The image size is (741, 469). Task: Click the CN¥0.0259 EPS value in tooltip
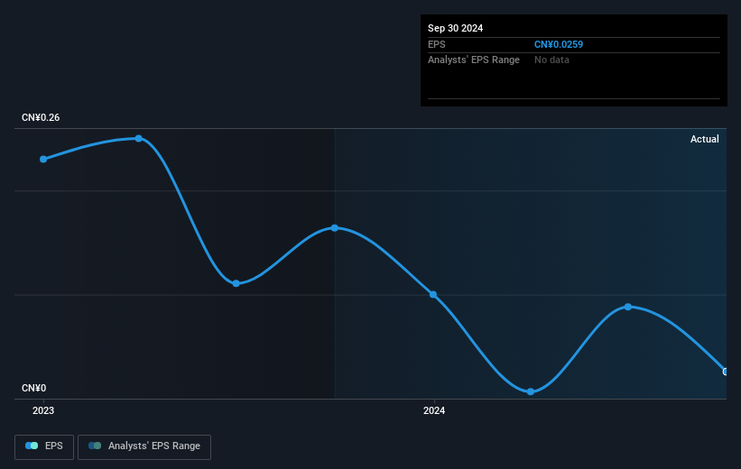[x=558, y=44]
